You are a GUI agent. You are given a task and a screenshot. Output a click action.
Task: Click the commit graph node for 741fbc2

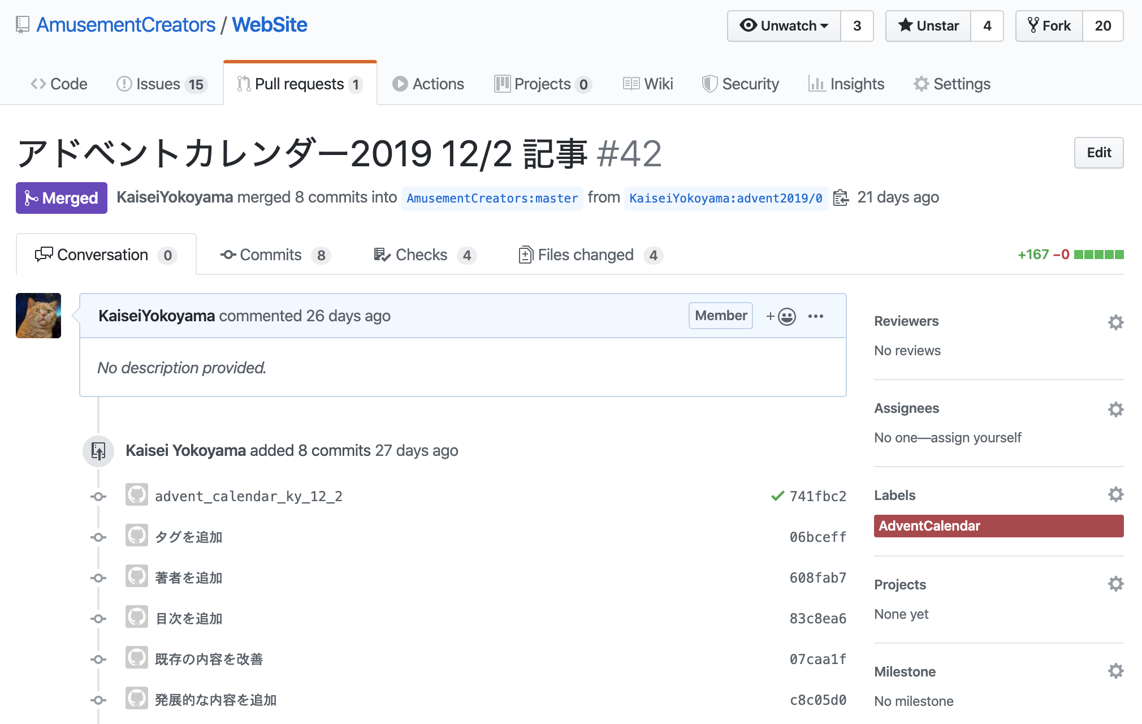99,497
